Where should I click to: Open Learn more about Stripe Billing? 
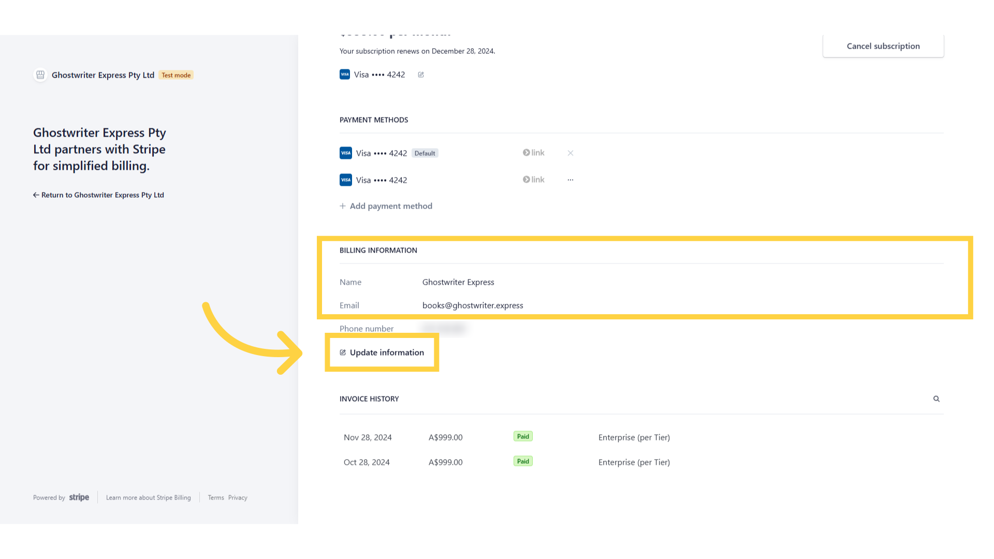point(149,497)
